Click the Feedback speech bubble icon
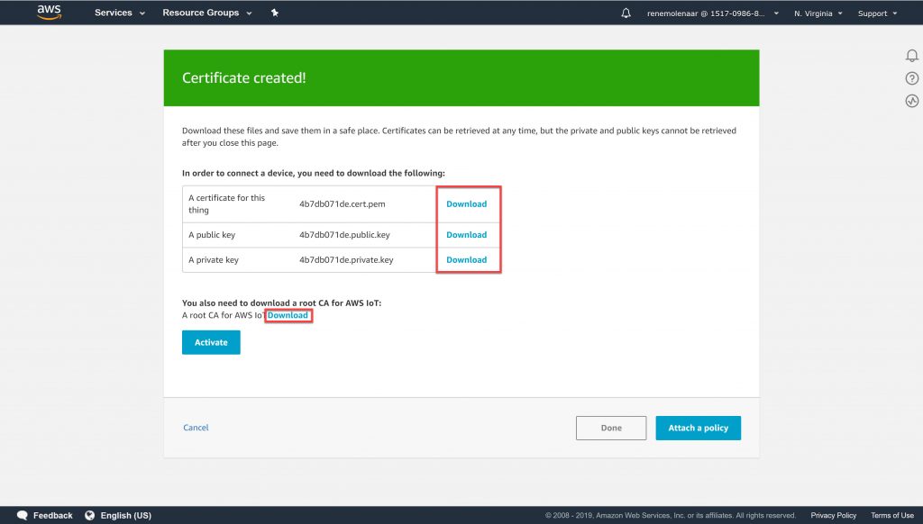Screen dimensions: 923x524 (x=23, y=515)
